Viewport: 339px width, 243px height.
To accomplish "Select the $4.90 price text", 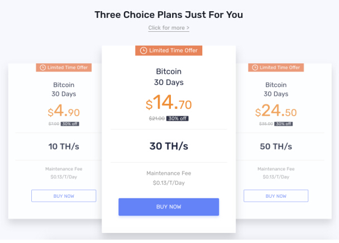I will tap(64, 111).
